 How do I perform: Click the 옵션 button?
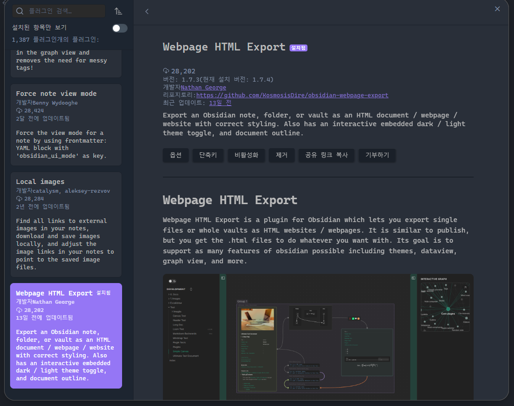(x=176, y=155)
